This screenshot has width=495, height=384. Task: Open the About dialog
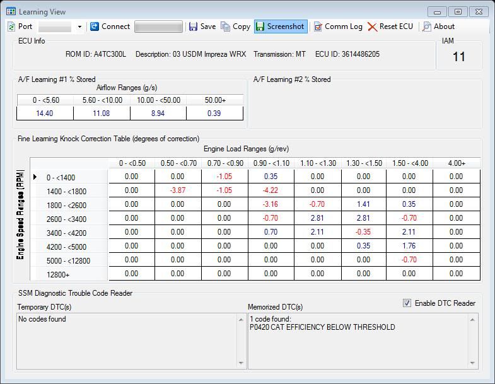click(x=439, y=26)
